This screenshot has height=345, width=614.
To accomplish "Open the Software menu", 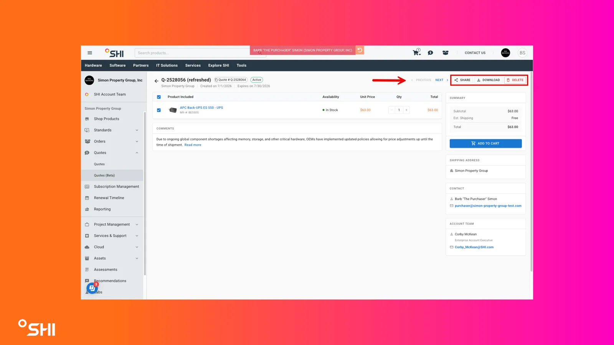I will pyautogui.click(x=117, y=66).
